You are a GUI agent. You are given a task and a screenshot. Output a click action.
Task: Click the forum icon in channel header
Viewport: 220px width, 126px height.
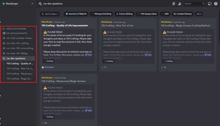coord(40,4)
